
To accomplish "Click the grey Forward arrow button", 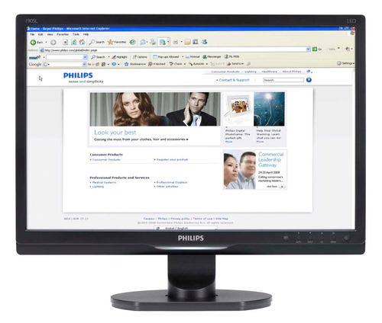I will (x=53, y=42).
